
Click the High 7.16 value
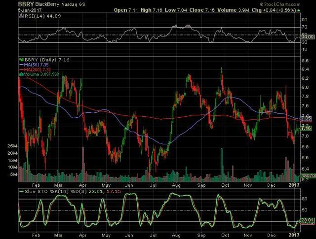152,10
